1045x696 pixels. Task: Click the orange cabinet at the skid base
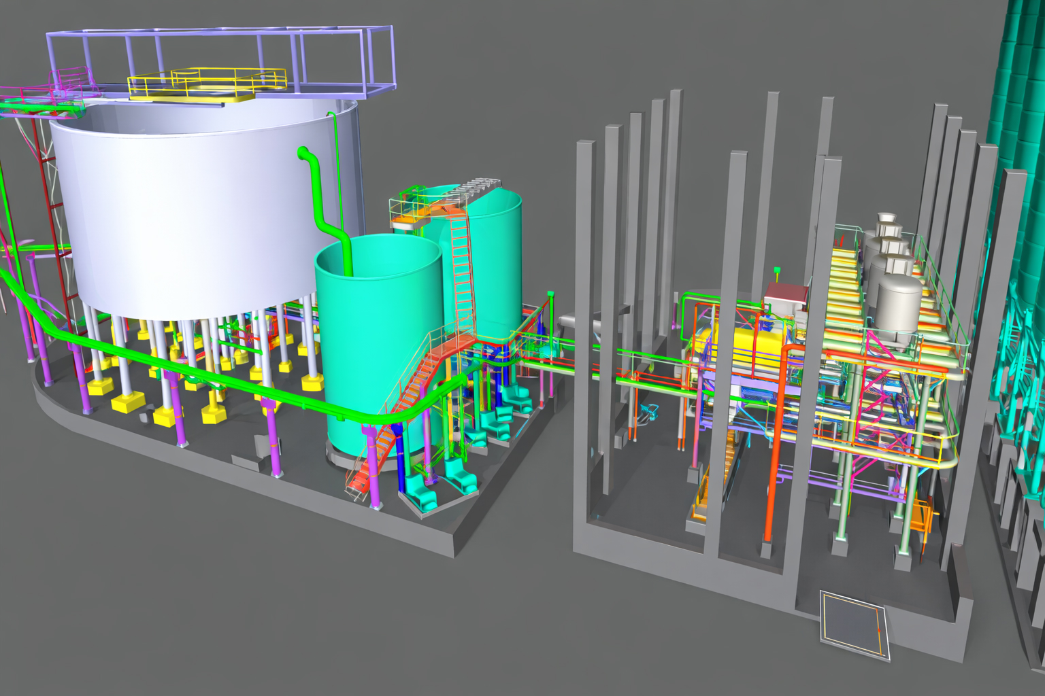[x=921, y=517]
